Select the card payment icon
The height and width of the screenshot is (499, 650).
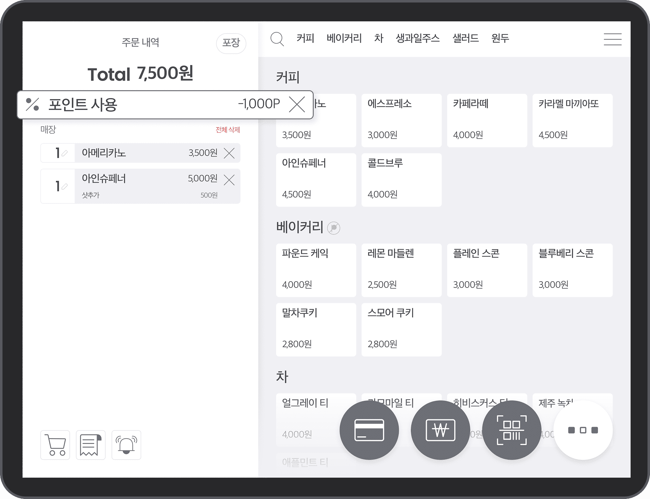(x=369, y=430)
